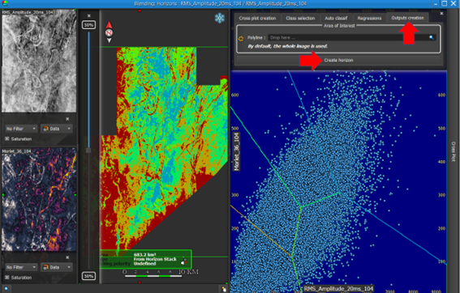Click the north arrow compass icon
The height and width of the screenshot is (293, 460).
tap(110, 32)
